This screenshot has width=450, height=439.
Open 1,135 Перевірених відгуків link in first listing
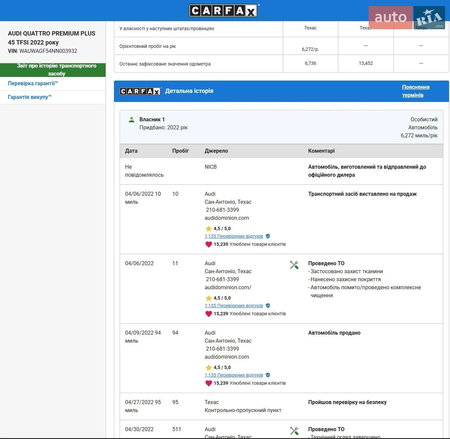pyautogui.click(x=234, y=236)
